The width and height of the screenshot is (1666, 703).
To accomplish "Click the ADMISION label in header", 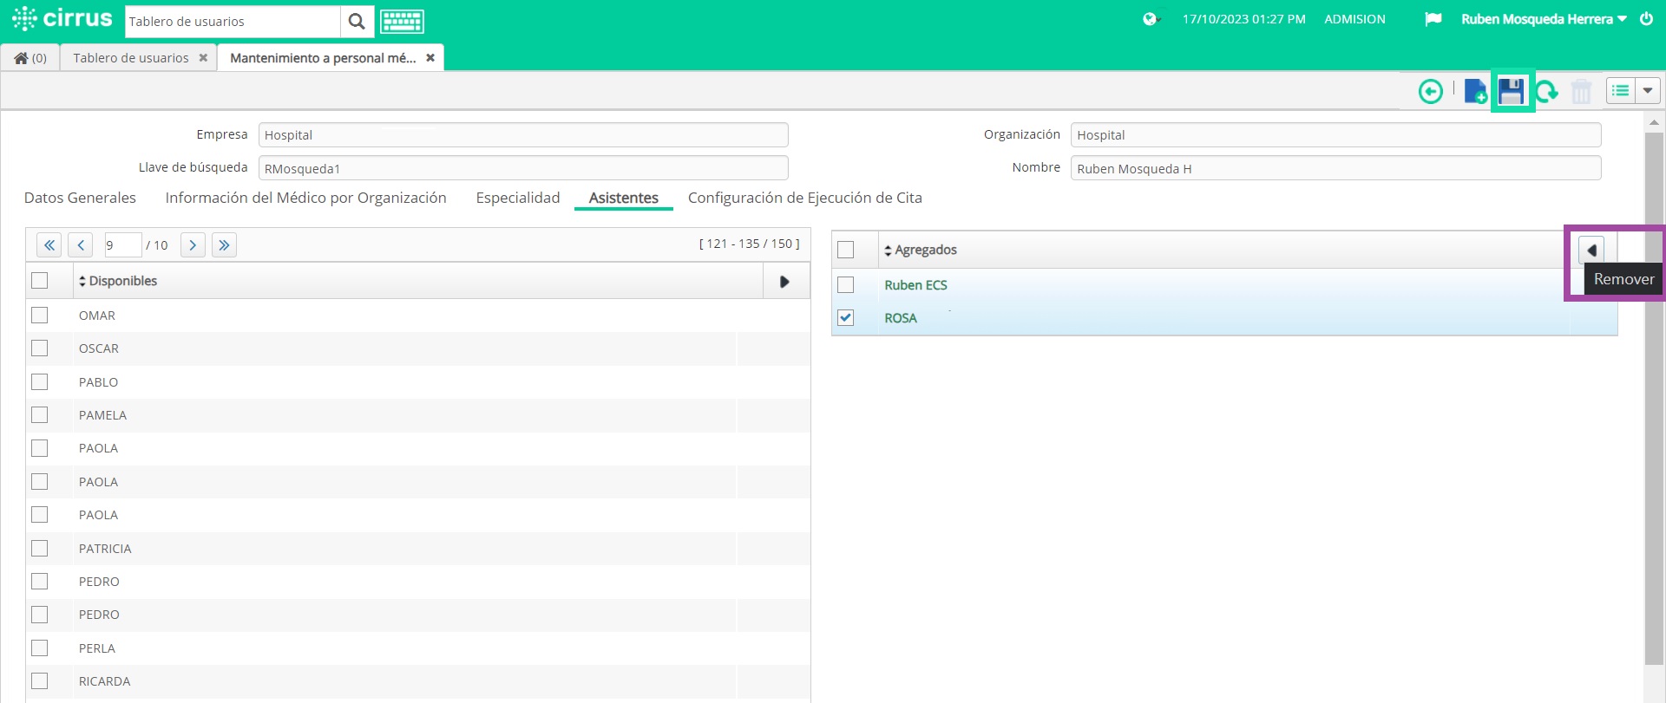I will (x=1354, y=19).
